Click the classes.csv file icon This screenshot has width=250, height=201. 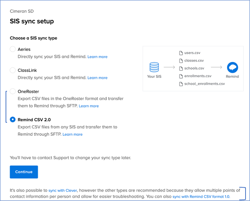point(181,61)
